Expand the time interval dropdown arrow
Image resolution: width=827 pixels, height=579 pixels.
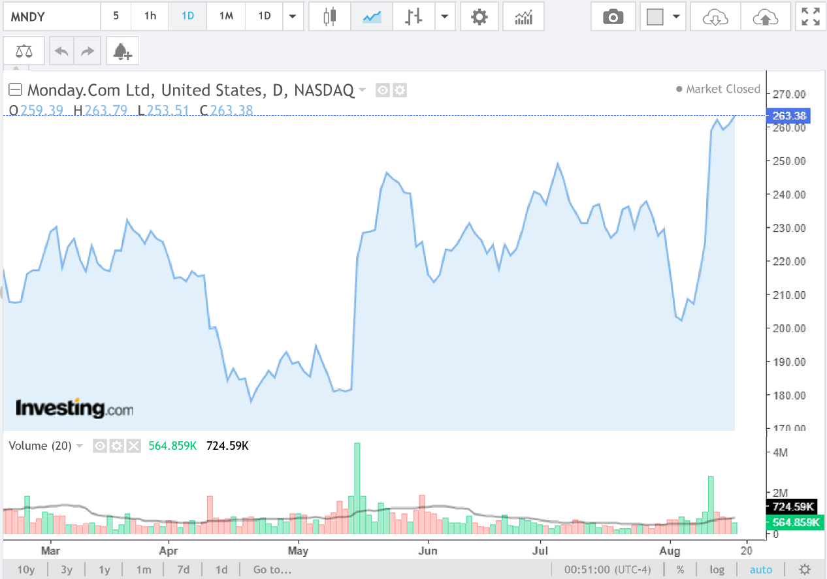tap(293, 16)
